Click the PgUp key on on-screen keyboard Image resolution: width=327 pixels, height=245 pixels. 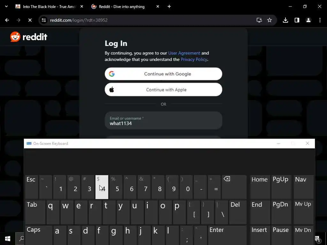point(281,187)
